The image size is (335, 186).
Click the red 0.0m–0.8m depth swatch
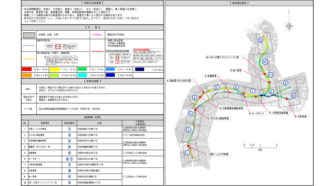click(27, 69)
